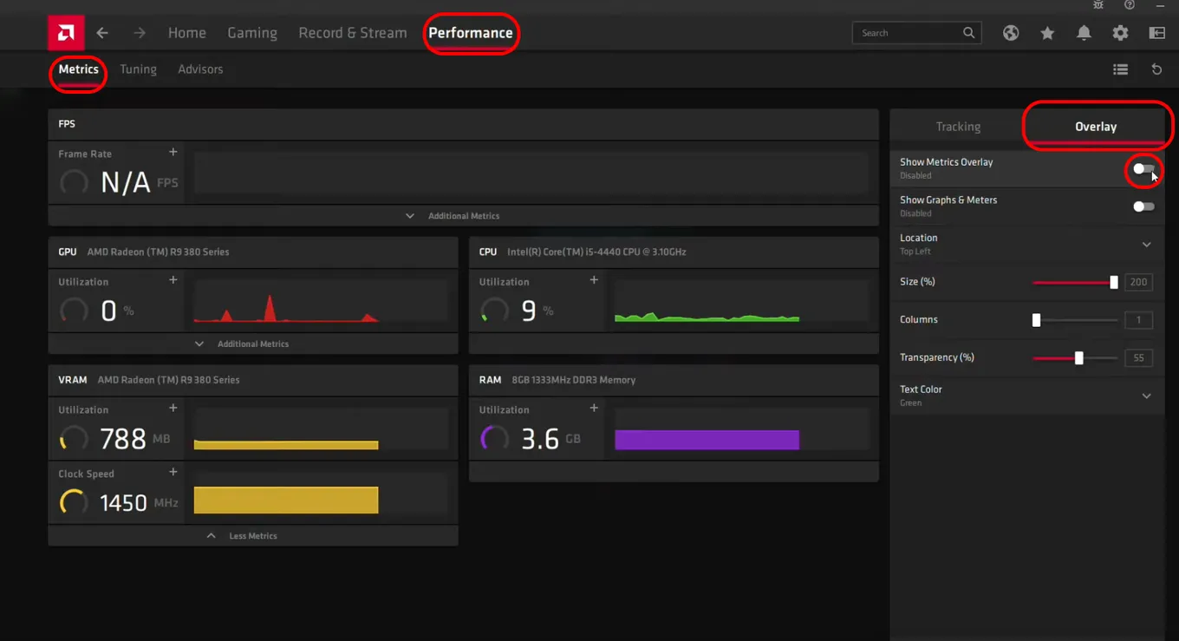
Task: Select the Overlay tab
Action: [1096, 127]
